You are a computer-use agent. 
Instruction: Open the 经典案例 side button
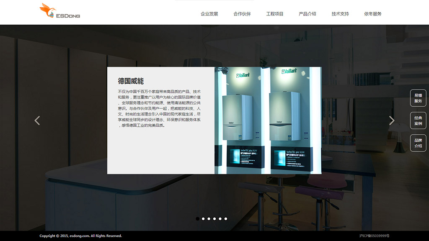point(418,120)
